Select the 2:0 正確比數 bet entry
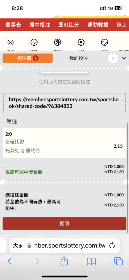This screenshot has height=280, width=129. point(64,143)
